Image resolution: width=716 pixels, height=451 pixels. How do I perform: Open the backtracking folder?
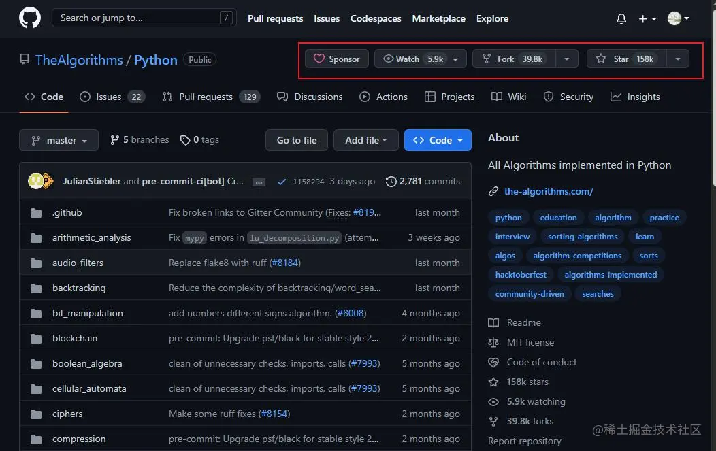pos(79,288)
